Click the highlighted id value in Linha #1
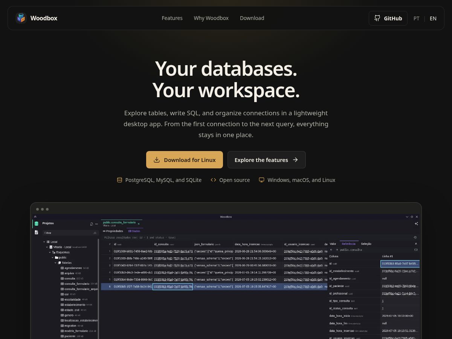452x339 pixels. point(400,264)
